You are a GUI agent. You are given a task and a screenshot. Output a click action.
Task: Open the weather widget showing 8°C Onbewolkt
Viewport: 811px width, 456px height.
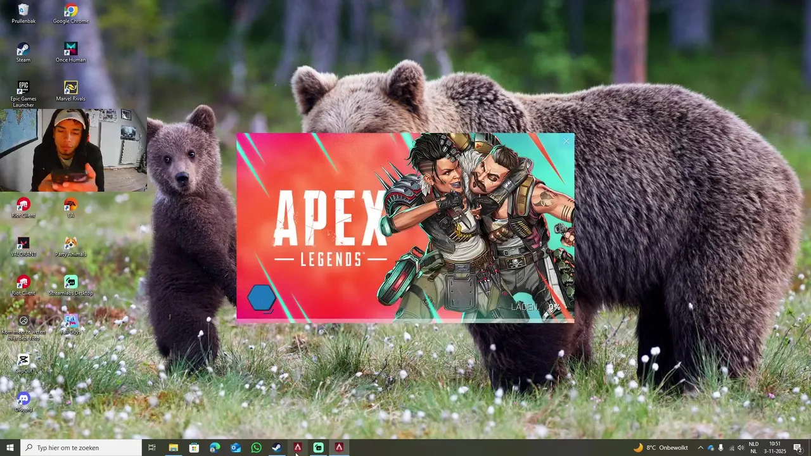660,448
